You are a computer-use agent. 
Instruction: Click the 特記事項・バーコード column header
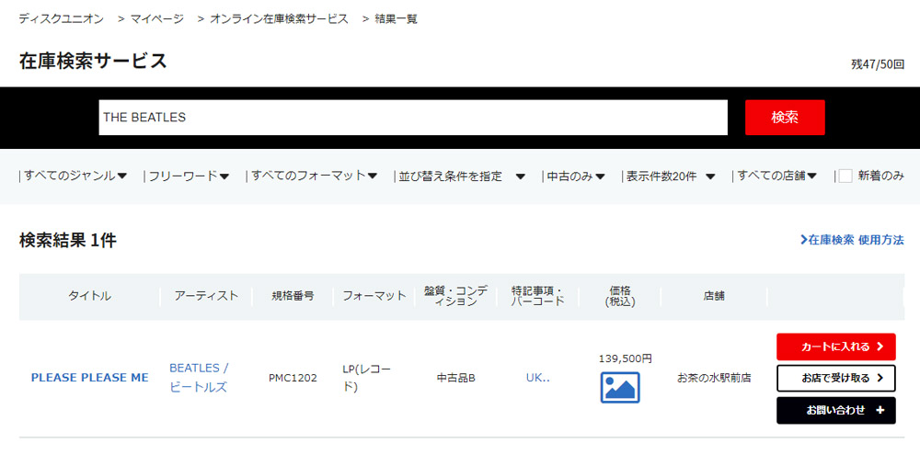537,296
